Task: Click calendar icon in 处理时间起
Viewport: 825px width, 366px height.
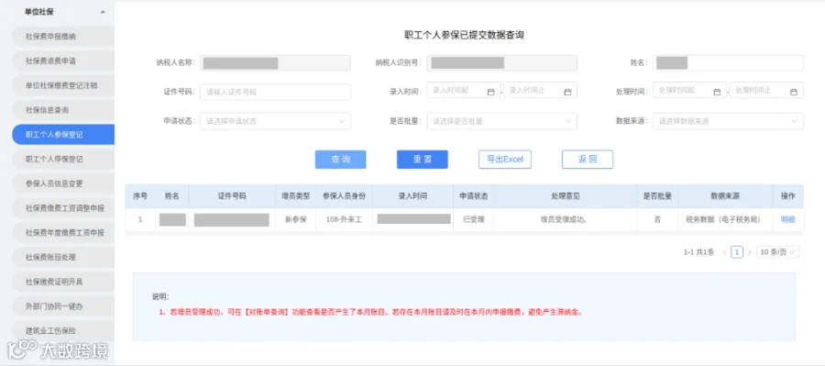Action: coord(717,92)
